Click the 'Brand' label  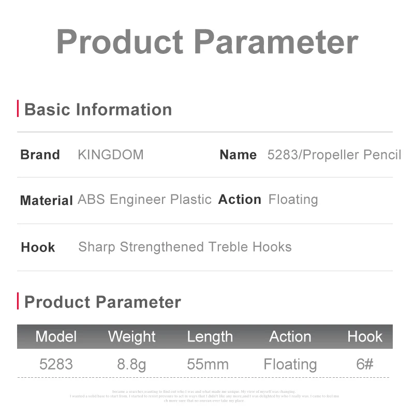(40, 155)
